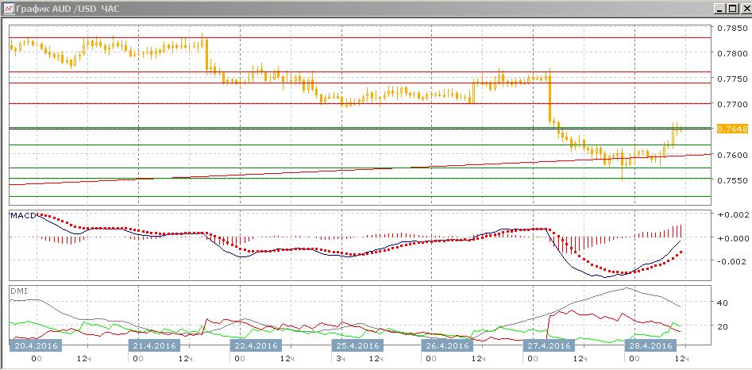
Task: Click the 0.7700 price axis value
Action: point(732,104)
